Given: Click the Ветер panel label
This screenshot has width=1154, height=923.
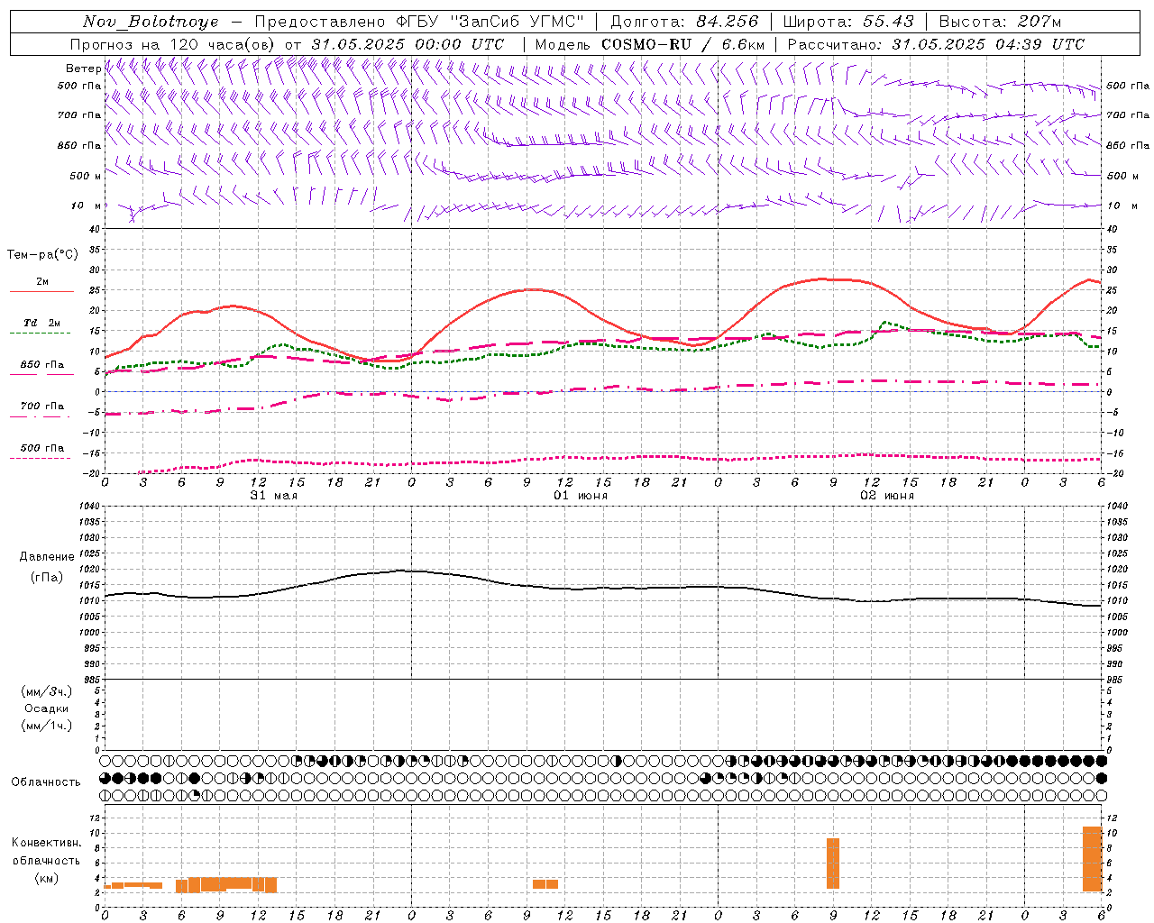Looking at the screenshot, I should click(x=83, y=69).
